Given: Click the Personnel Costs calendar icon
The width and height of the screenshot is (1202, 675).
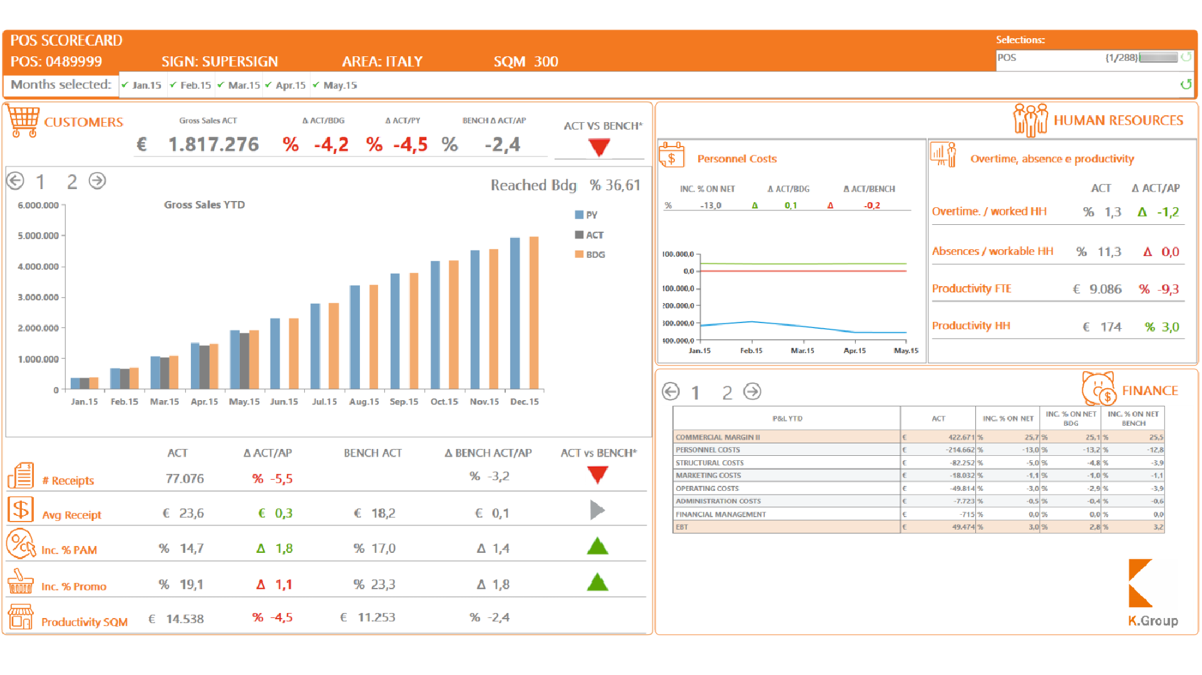Looking at the screenshot, I should click(672, 155).
